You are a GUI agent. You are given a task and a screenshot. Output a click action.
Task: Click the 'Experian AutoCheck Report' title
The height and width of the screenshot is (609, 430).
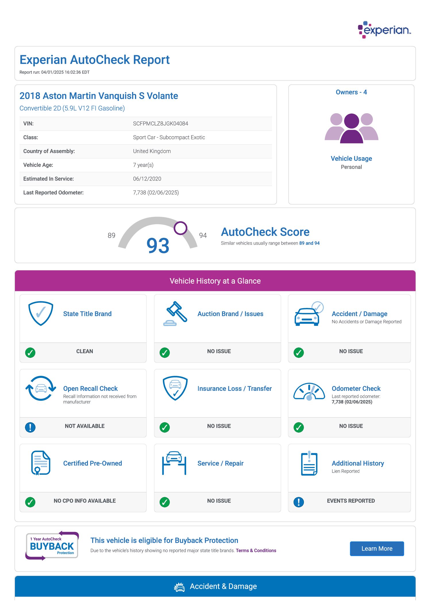95,60
